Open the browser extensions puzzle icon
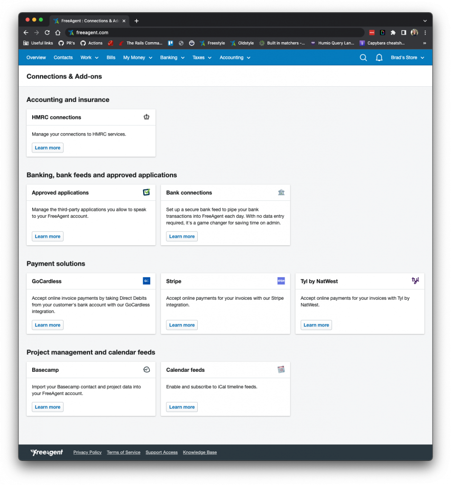This screenshot has height=485, width=451. pyautogui.click(x=393, y=33)
